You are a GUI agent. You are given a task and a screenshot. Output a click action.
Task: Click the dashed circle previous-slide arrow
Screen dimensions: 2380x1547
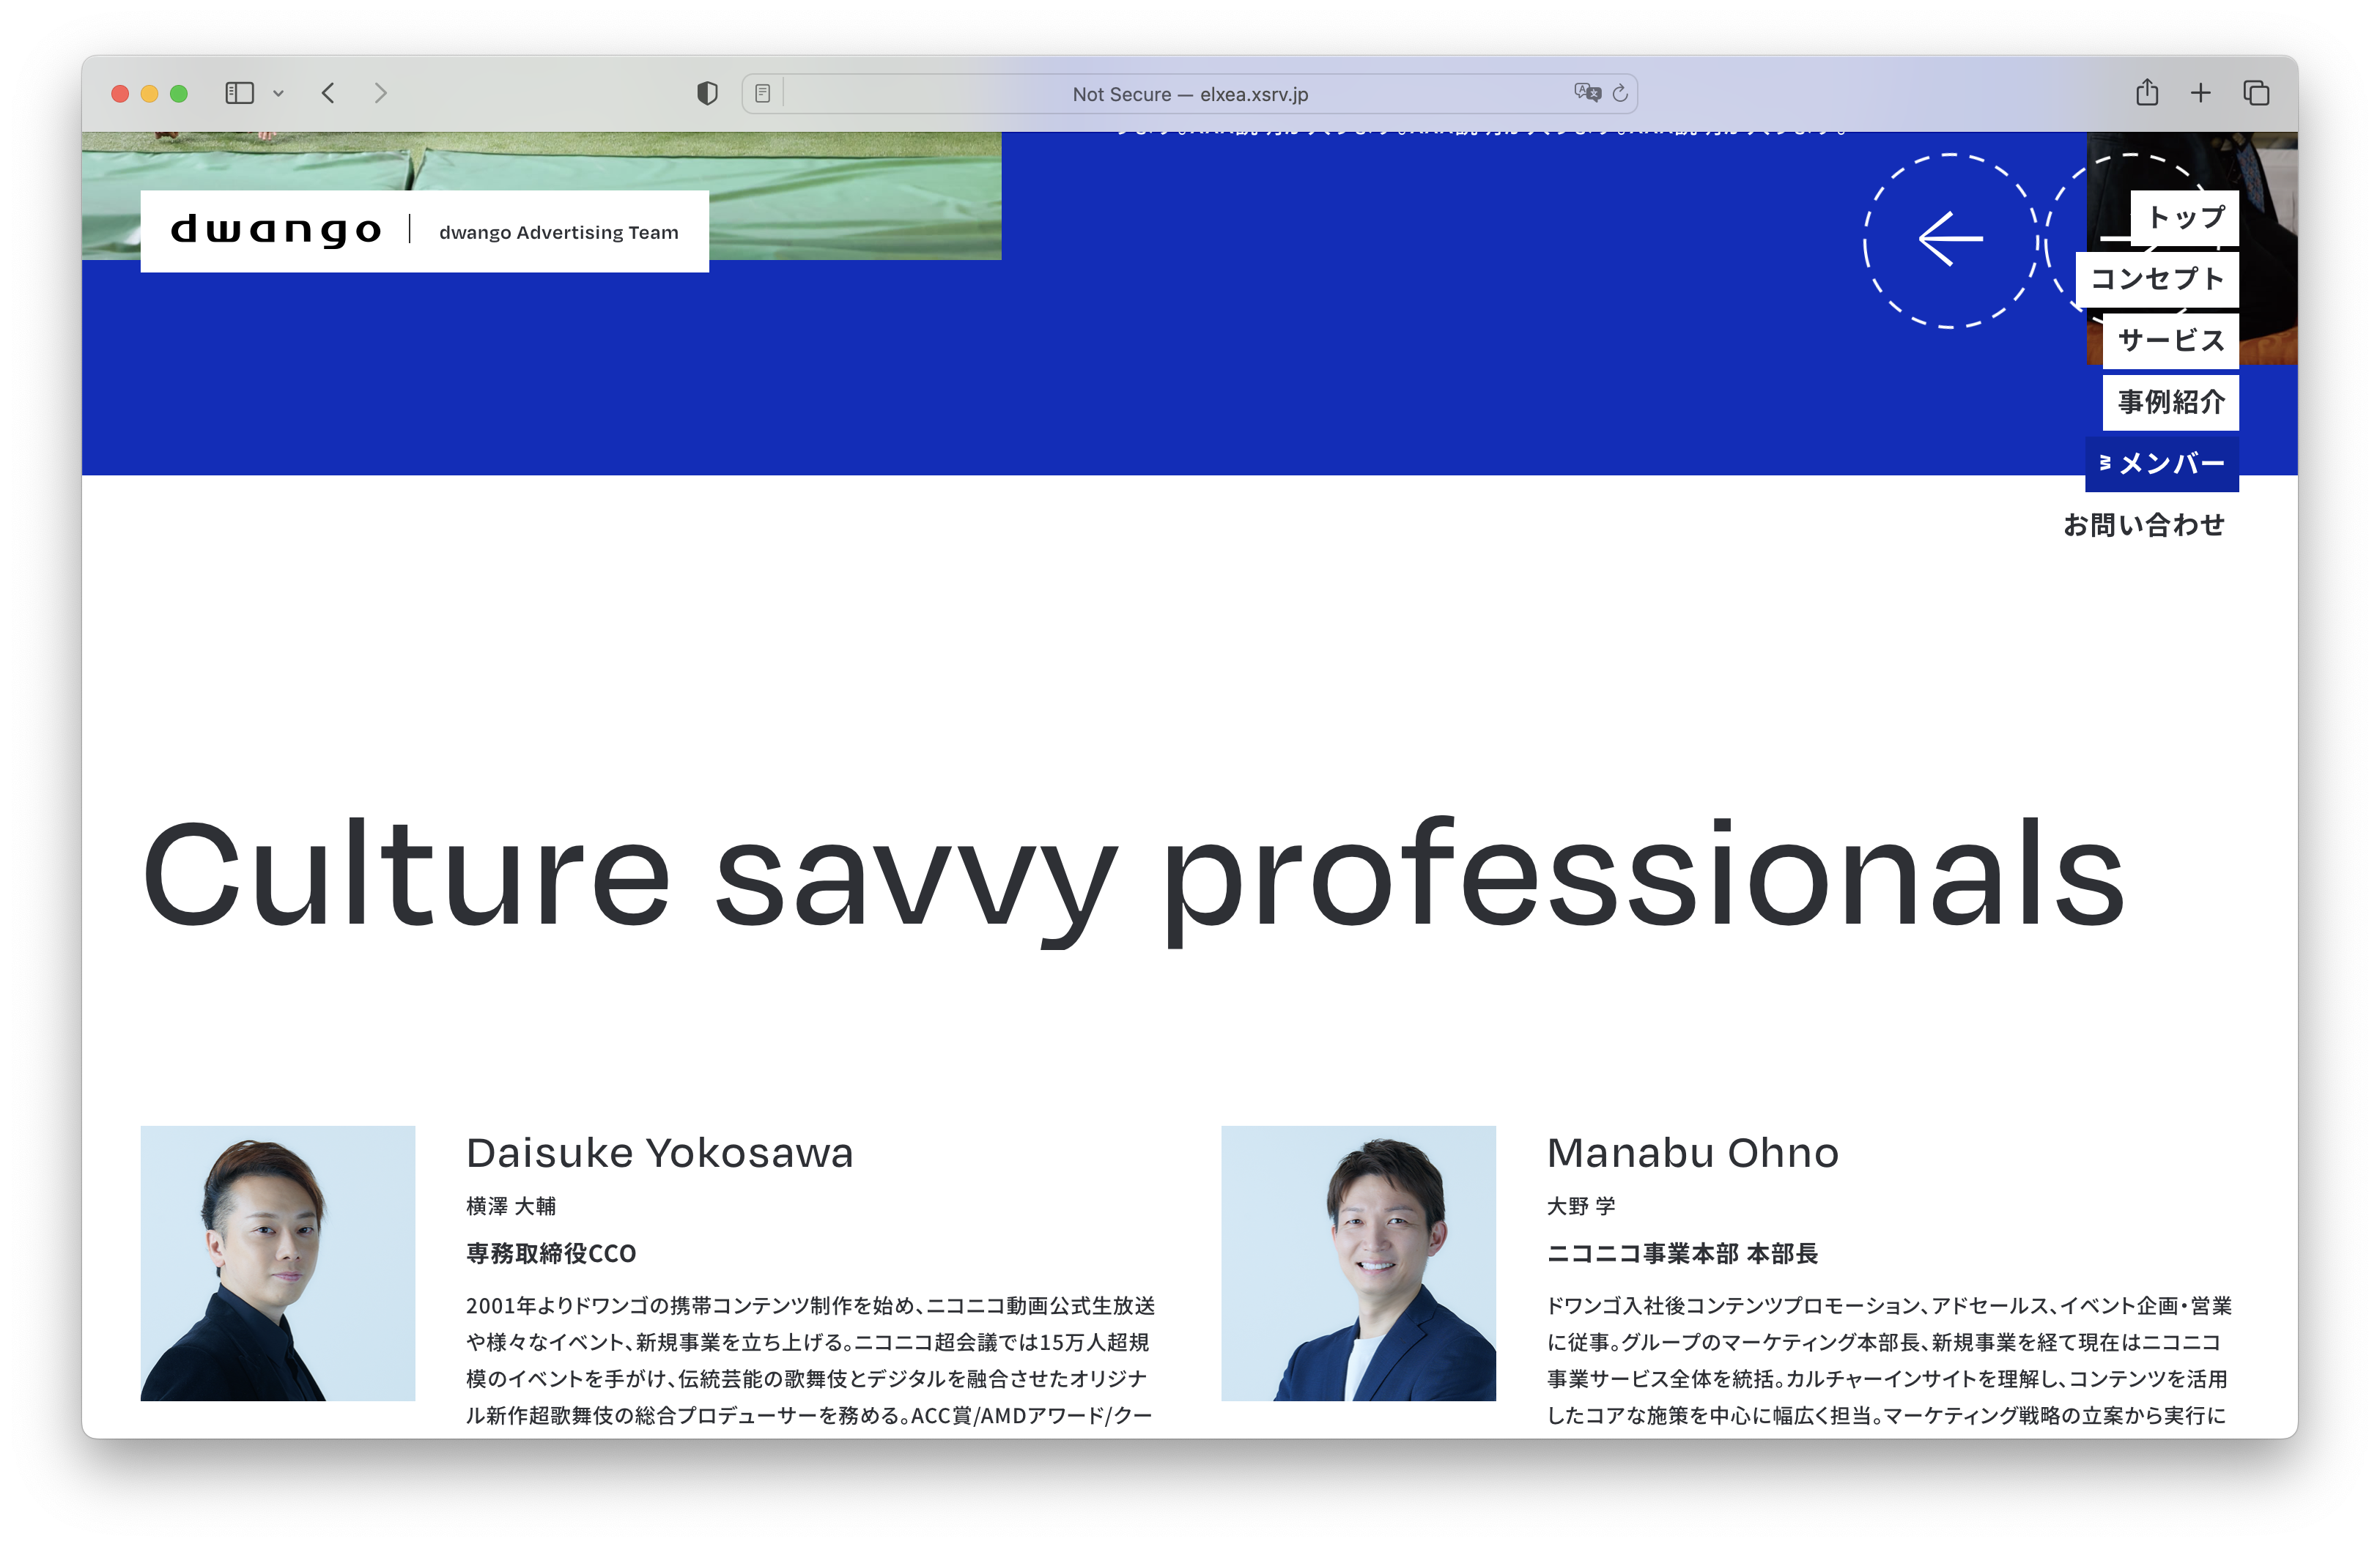coord(1949,240)
